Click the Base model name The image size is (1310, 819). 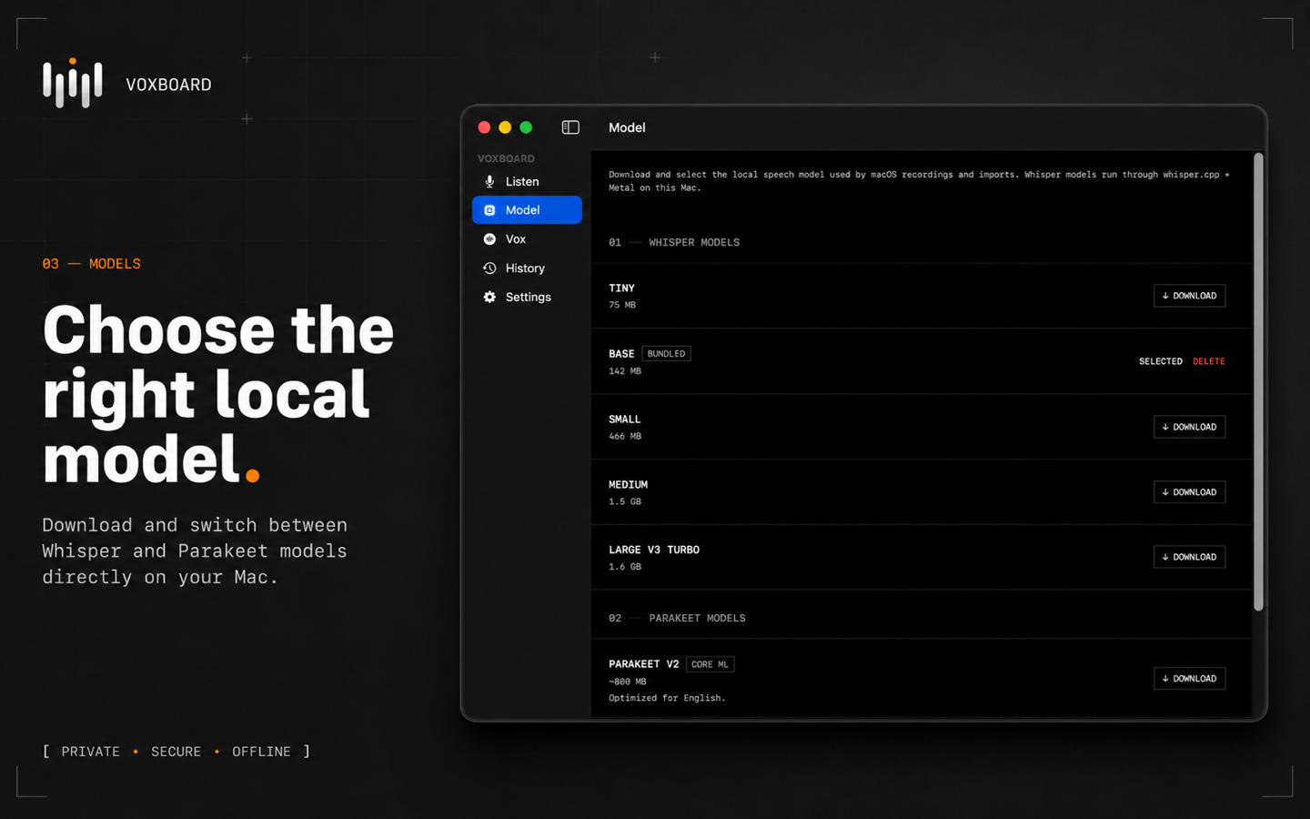click(622, 354)
